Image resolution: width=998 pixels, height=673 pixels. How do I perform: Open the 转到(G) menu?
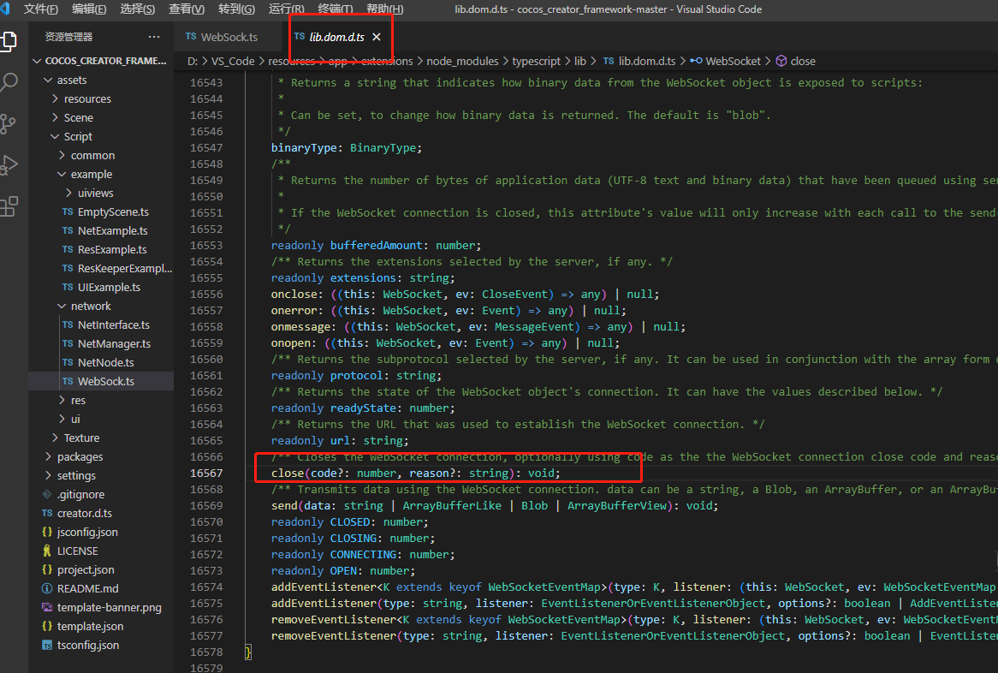pyautogui.click(x=236, y=9)
